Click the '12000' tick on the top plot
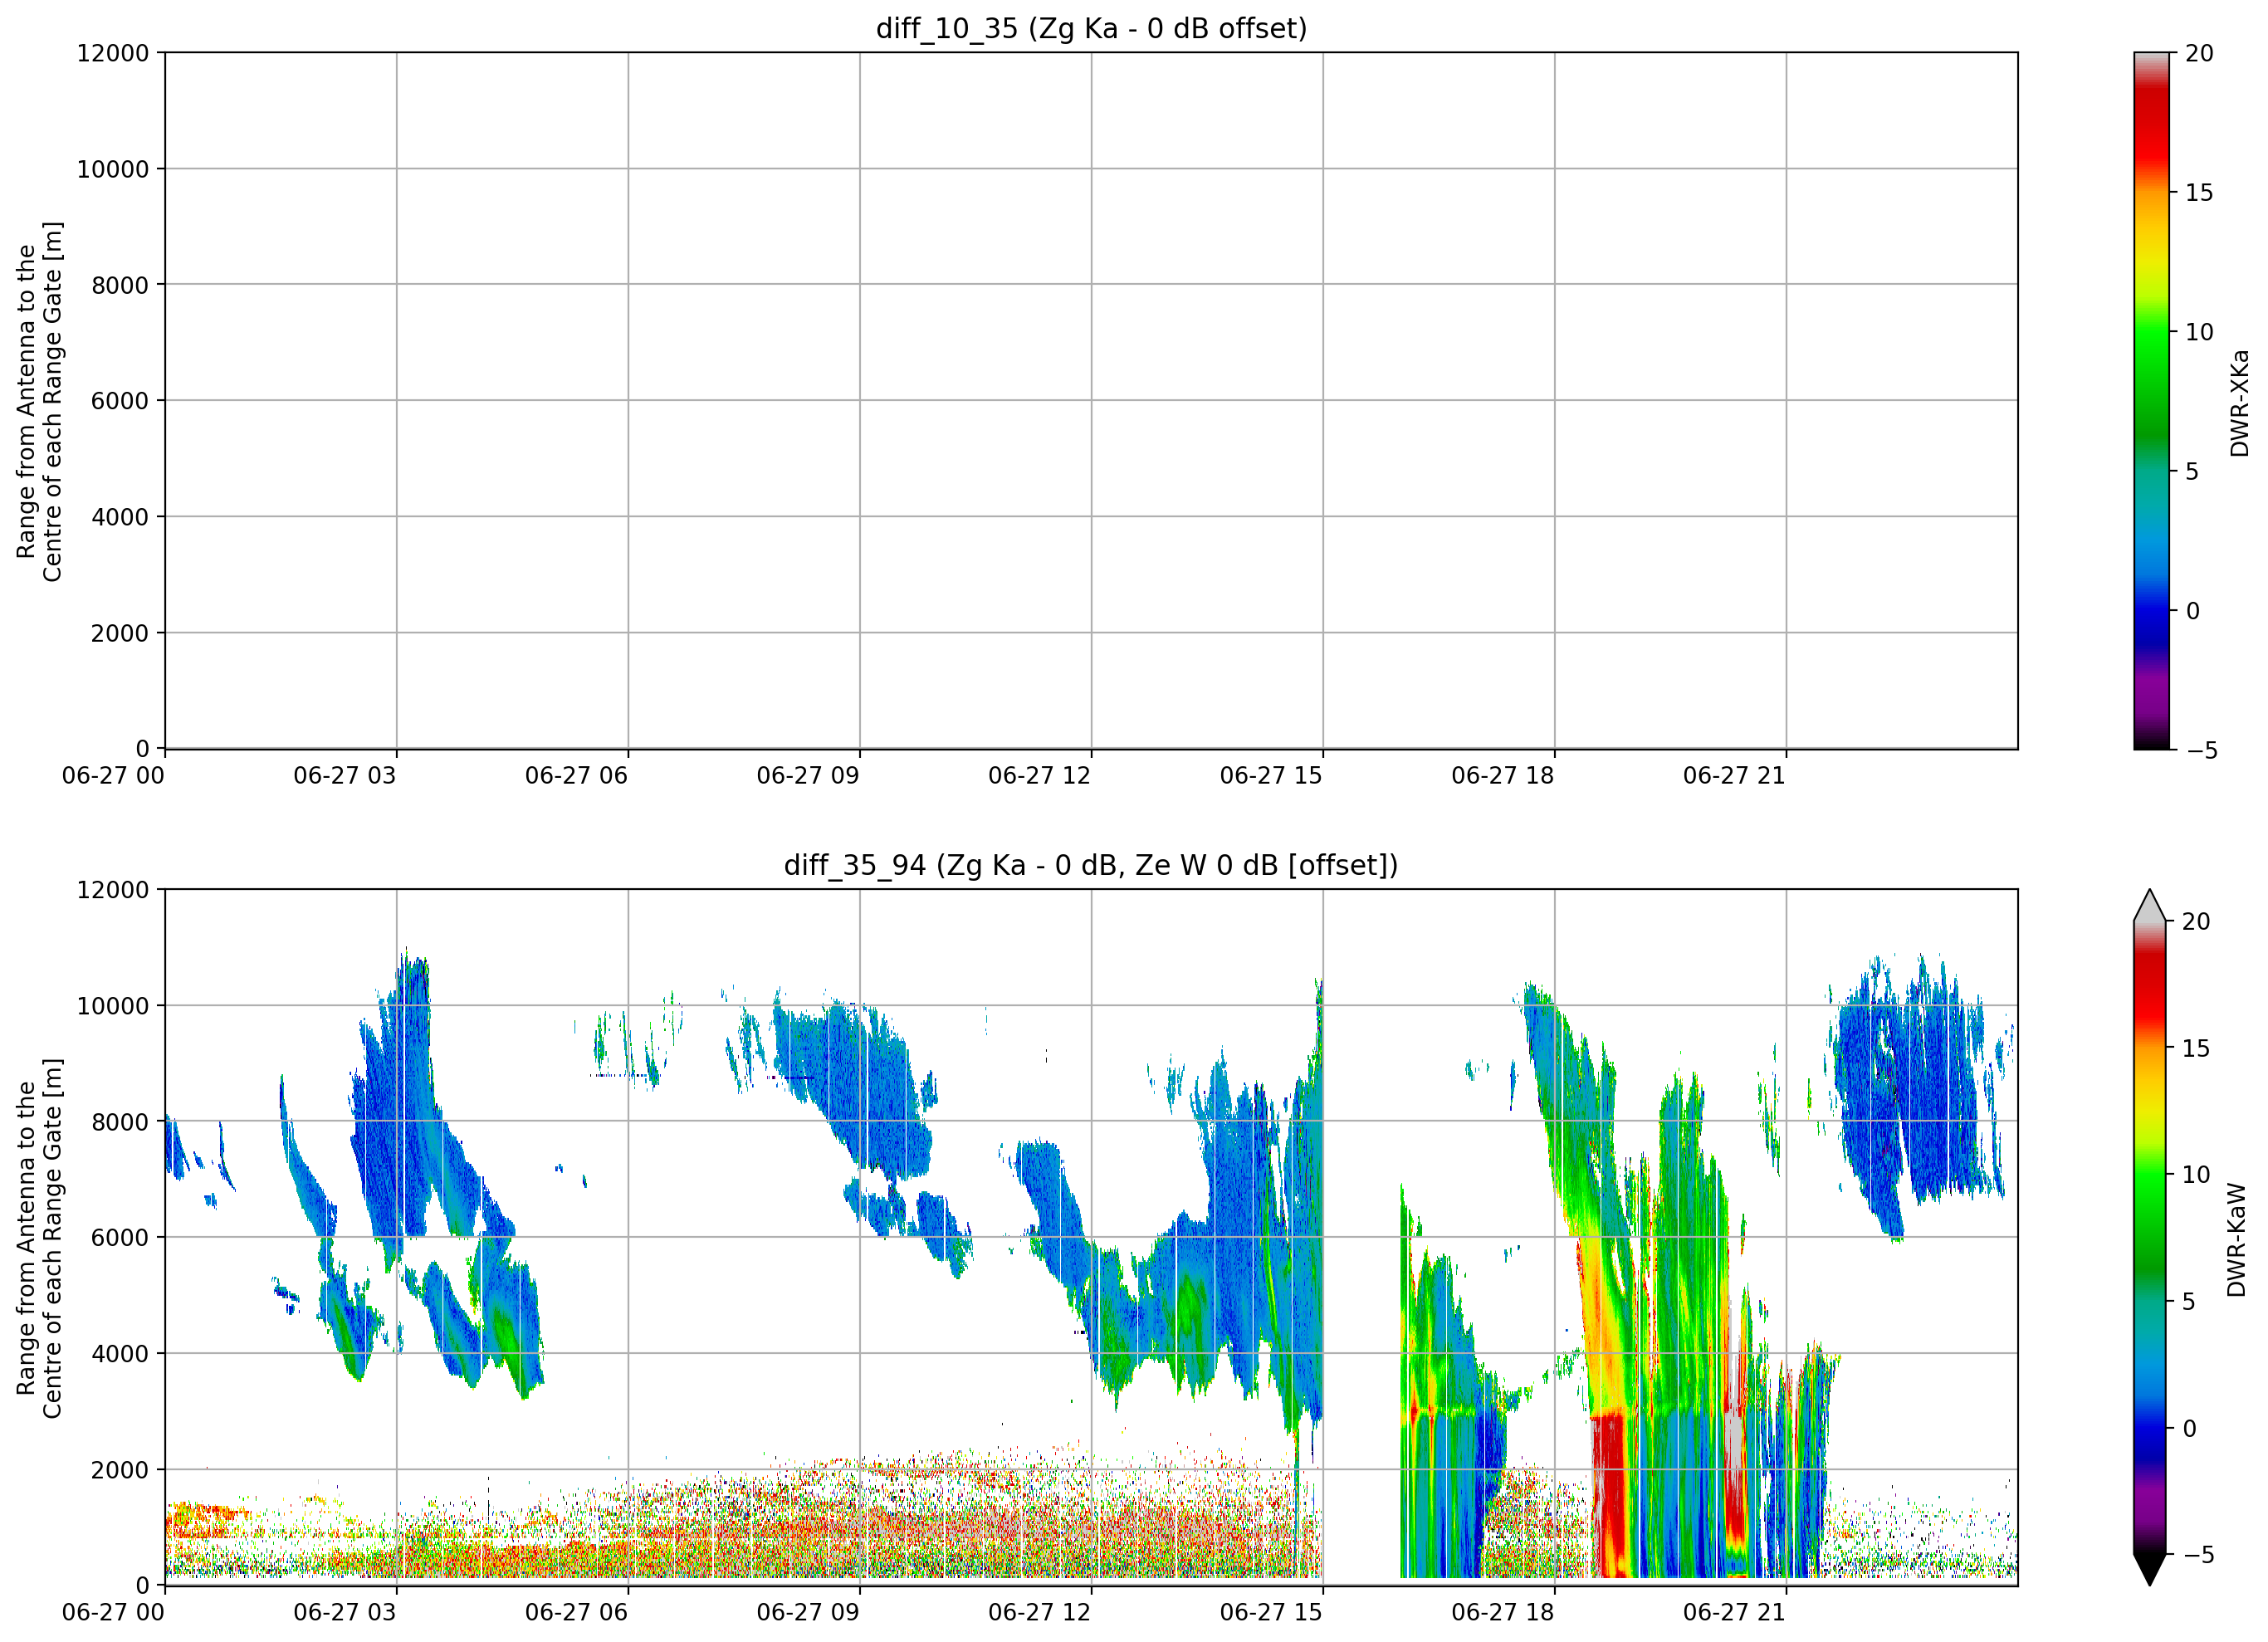This screenshot has height=1642, width=2268. pyautogui.click(x=113, y=53)
